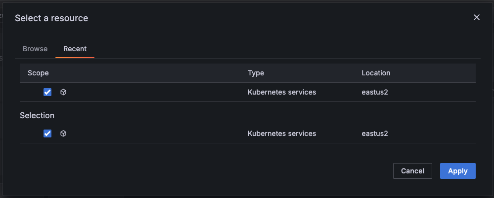494x198 pixels.
Task: Close the Select a resource dialog
Action: pos(477,17)
